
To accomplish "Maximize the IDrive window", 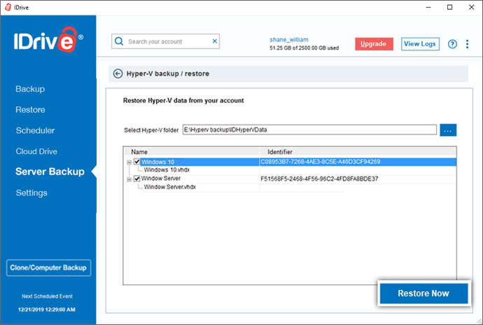I will (x=449, y=8).
